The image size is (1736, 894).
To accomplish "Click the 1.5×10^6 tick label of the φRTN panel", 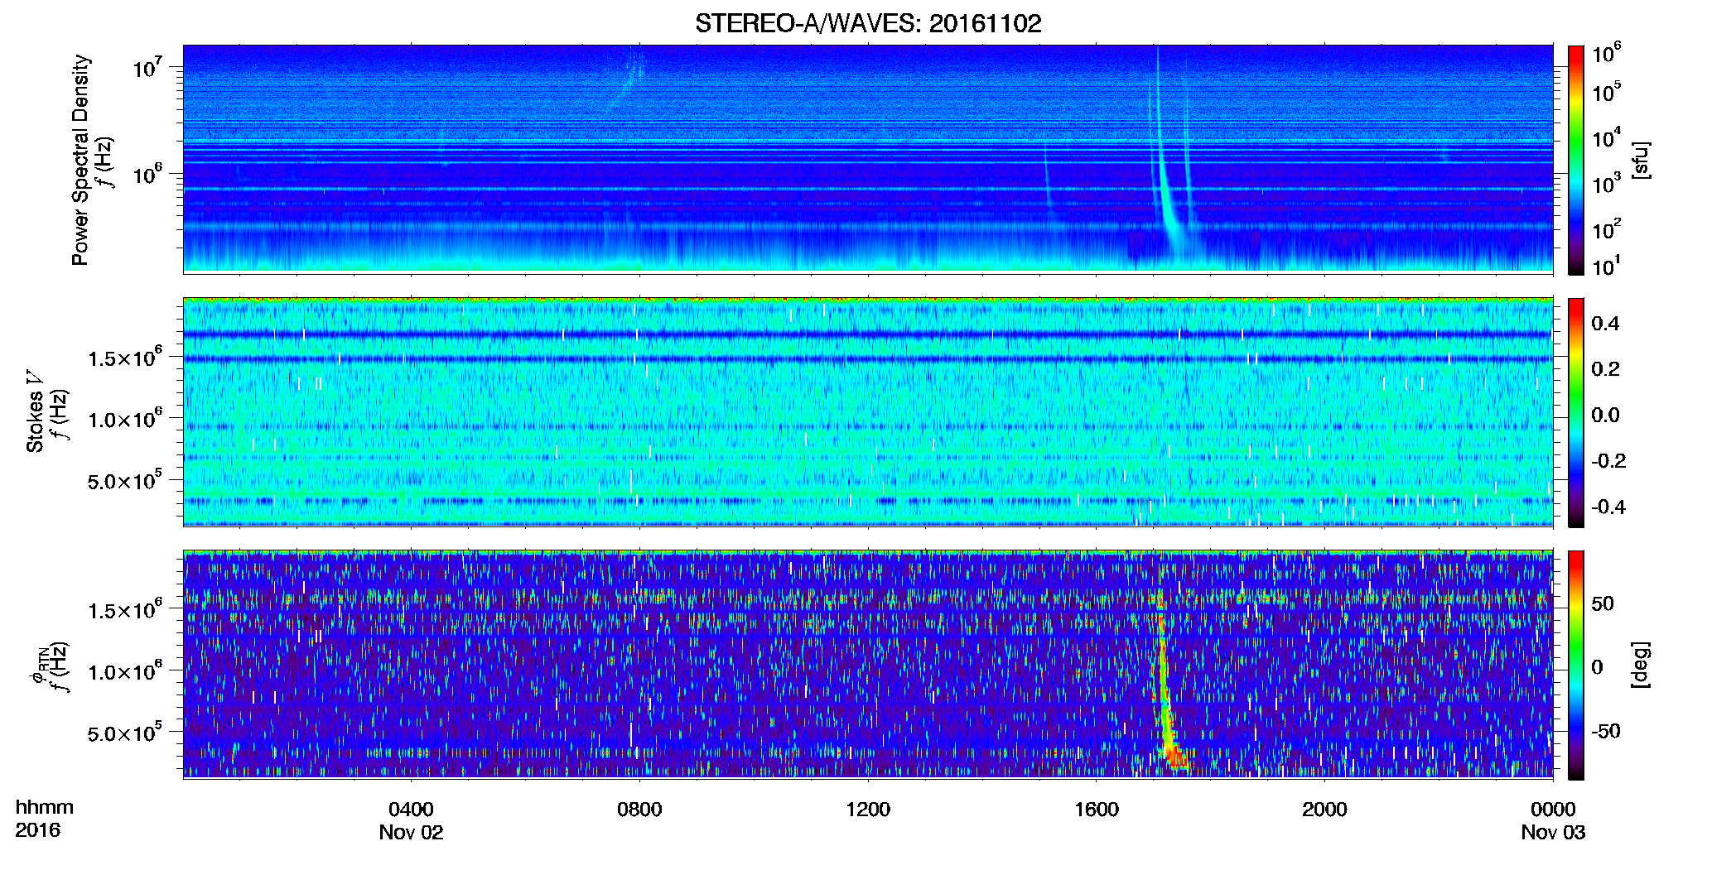I will tap(125, 610).
